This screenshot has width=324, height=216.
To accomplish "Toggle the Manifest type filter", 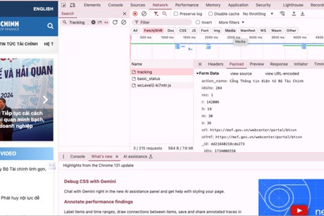I will (x=248, y=31).
